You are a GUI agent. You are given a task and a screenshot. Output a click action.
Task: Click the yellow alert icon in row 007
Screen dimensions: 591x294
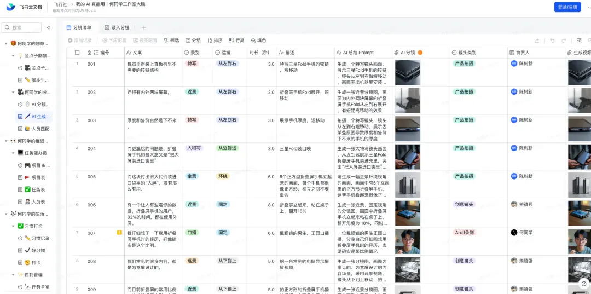pyautogui.click(x=119, y=233)
